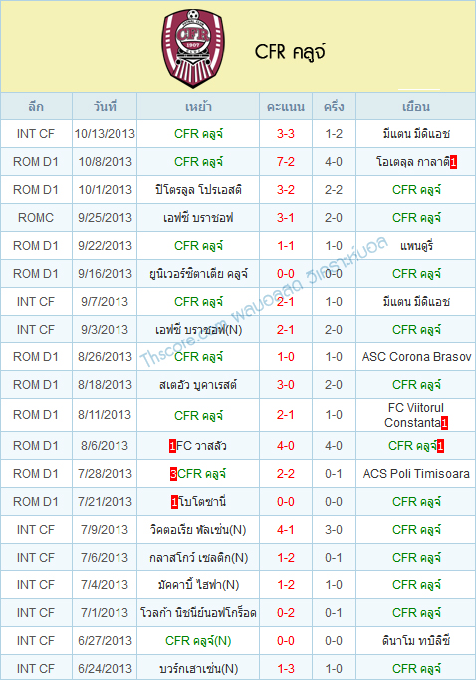
Task: Click the date 7/21/2013
Action: click(105, 502)
